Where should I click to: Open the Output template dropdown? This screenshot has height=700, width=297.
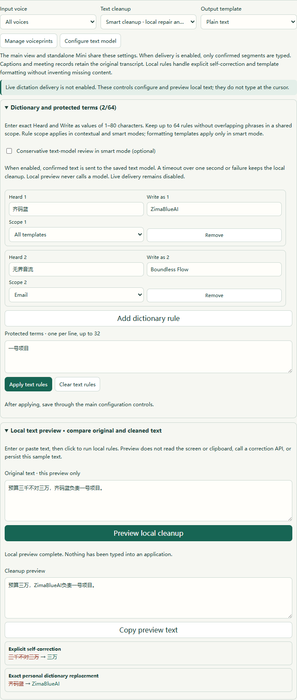(x=249, y=22)
